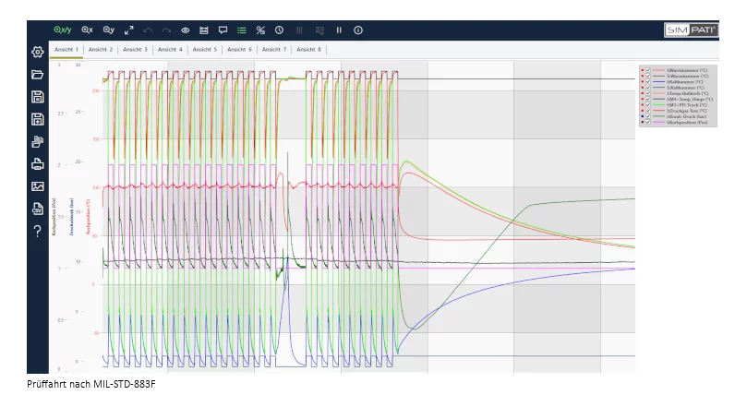Click the printer icon in sidebar
This screenshot has height=395, width=747.
click(38, 164)
